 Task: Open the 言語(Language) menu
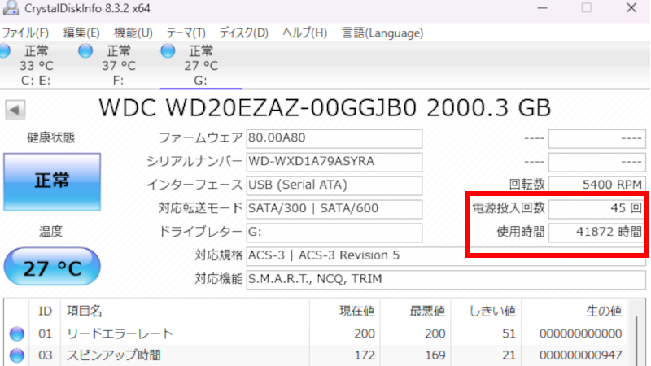coord(382,33)
